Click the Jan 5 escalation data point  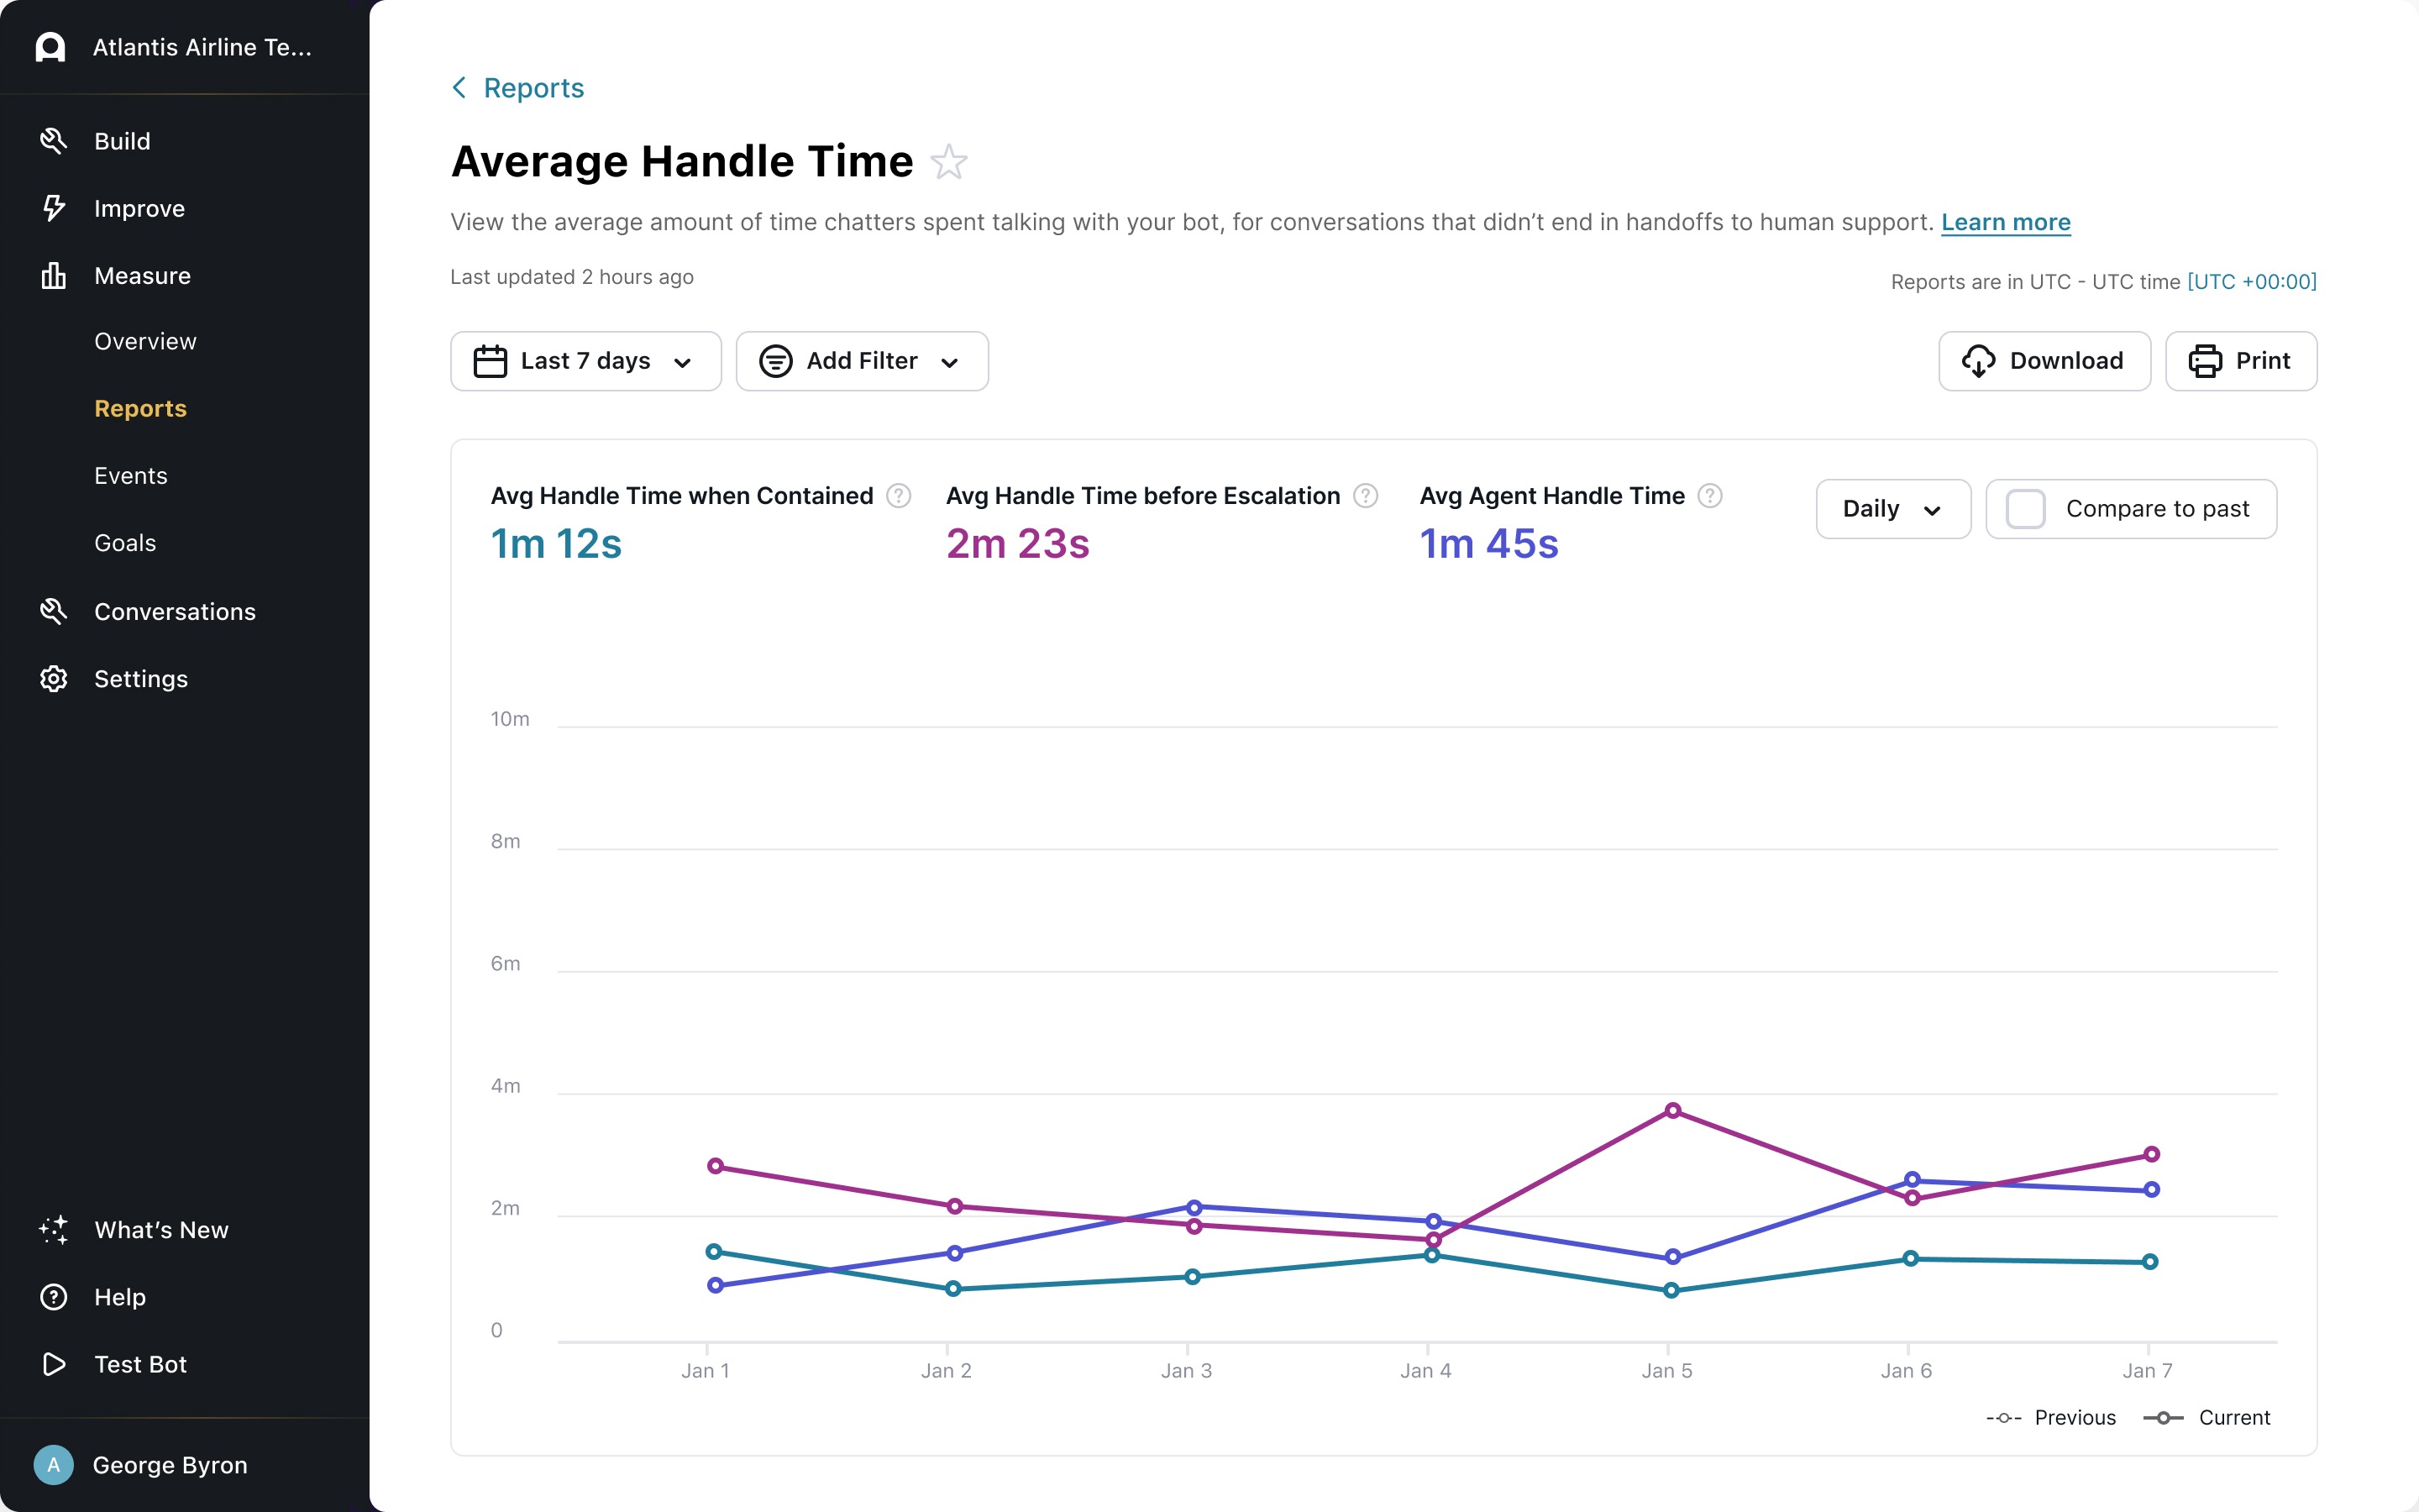1672,1111
